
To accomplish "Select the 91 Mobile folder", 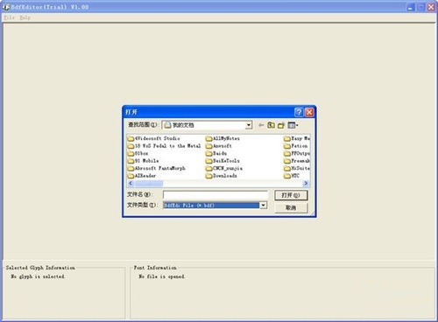I will pyautogui.click(x=143, y=161).
